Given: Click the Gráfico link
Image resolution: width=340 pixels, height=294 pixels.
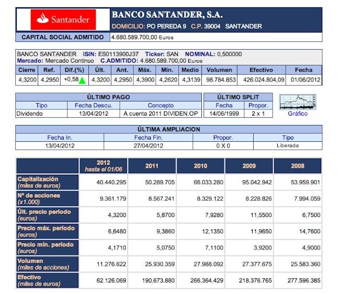Looking at the screenshot, I should [298, 114].
